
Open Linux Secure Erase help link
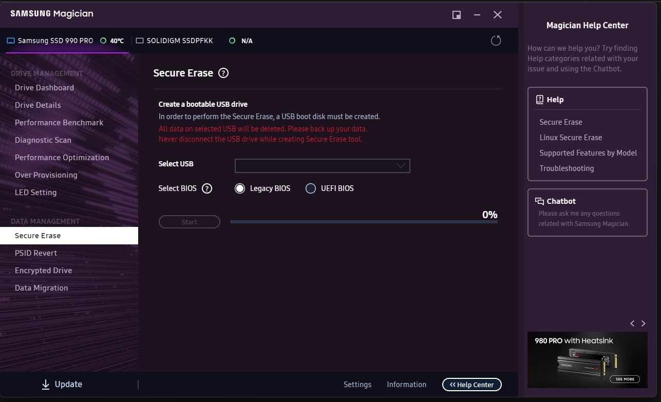[x=571, y=138]
